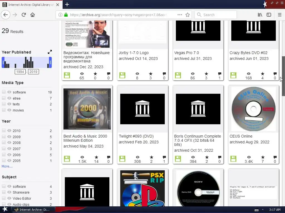285x213 pixels.
Task: Grab the left year range slider handle
Action: (3, 62)
